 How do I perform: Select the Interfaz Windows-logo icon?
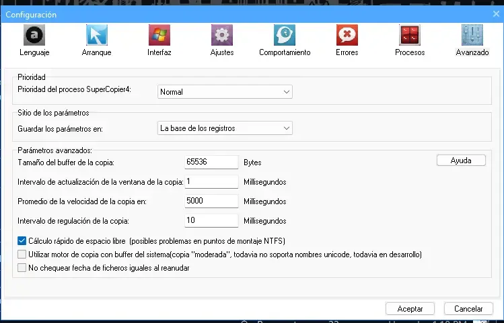159,35
